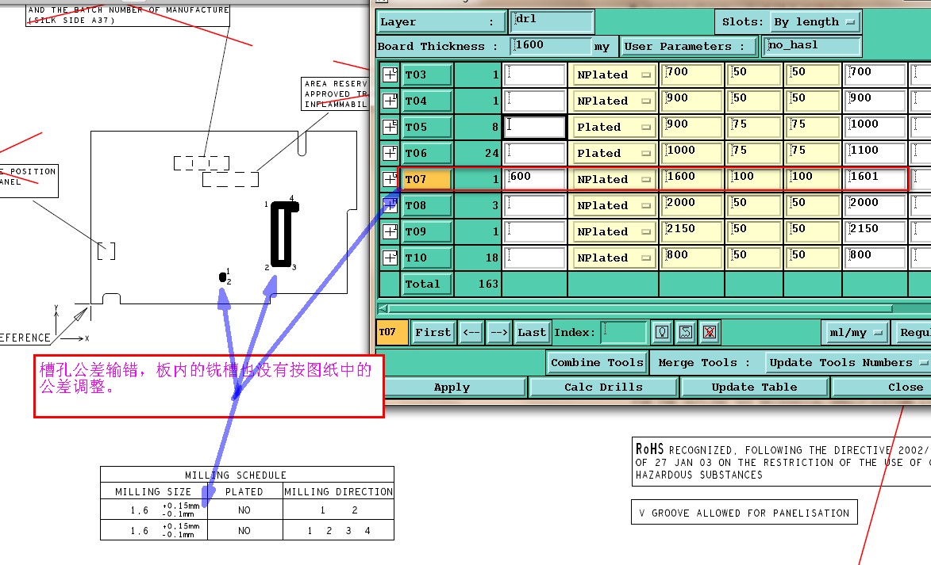Click the Apply button
The image size is (931, 565).
452,387
